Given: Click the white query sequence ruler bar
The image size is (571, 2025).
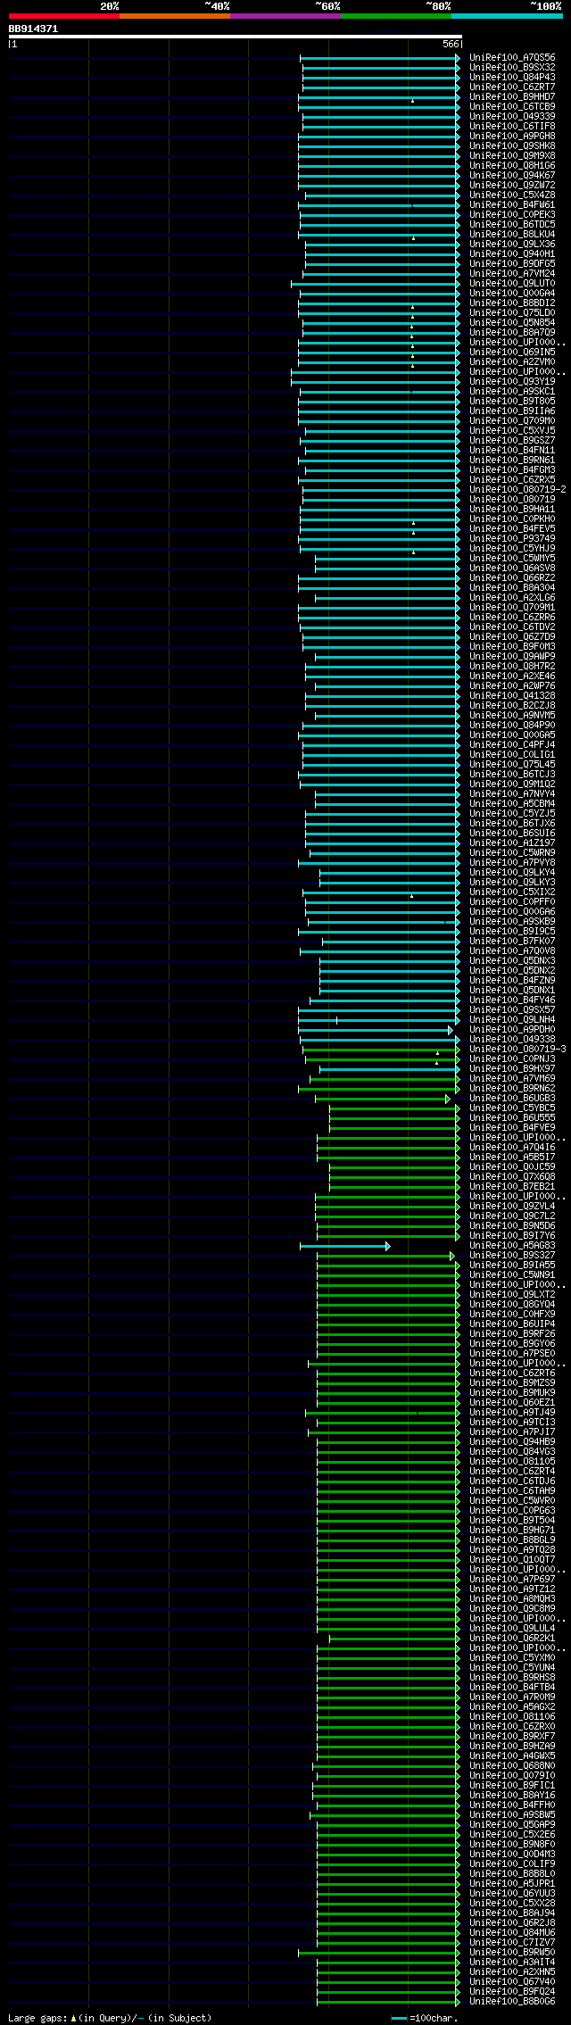Looking at the screenshot, I should [235, 37].
